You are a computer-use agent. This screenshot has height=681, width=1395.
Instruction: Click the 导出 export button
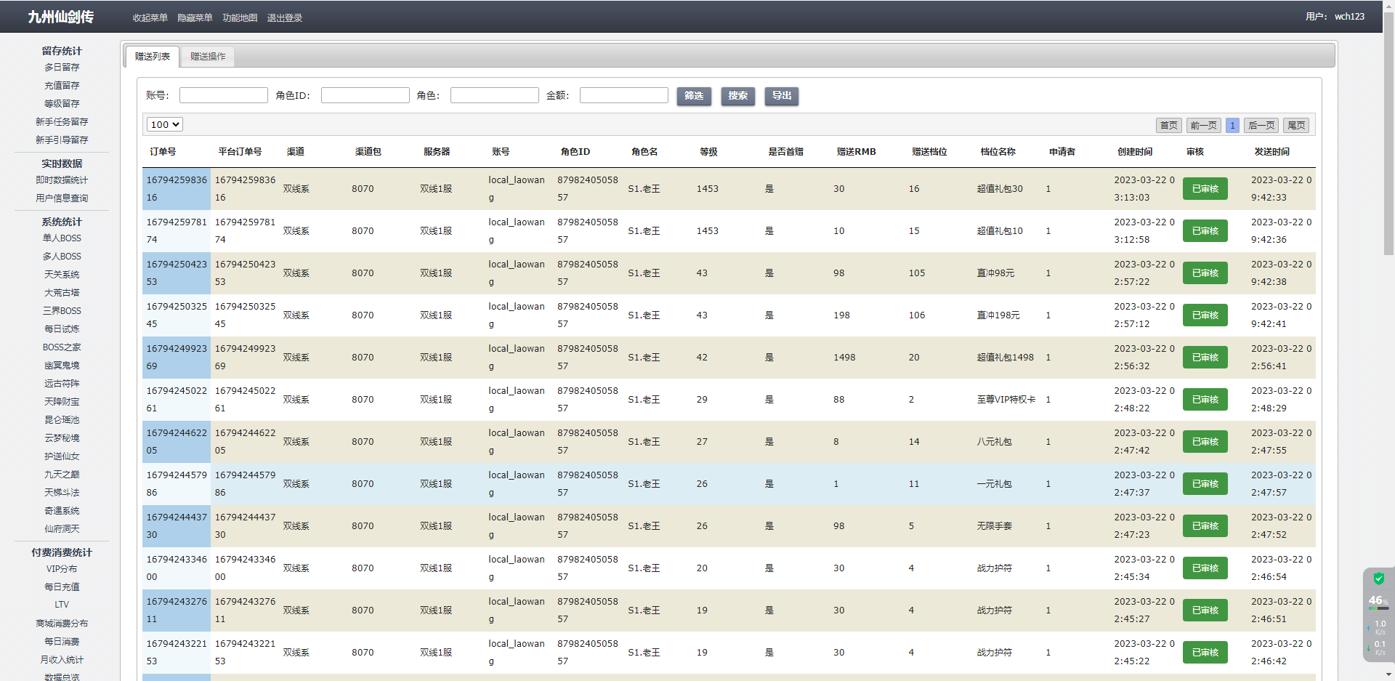coord(782,96)
